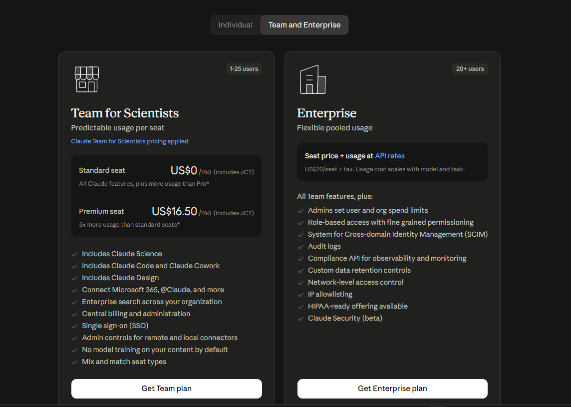This screenshot has width=571, height=407.
Task: Click checkmark next to Custom data retention controls
Action: click(301, 271)
